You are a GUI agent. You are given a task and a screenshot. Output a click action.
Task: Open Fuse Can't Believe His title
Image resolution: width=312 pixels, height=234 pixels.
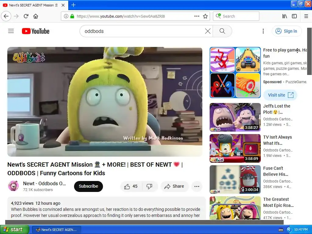pos(276,171)
